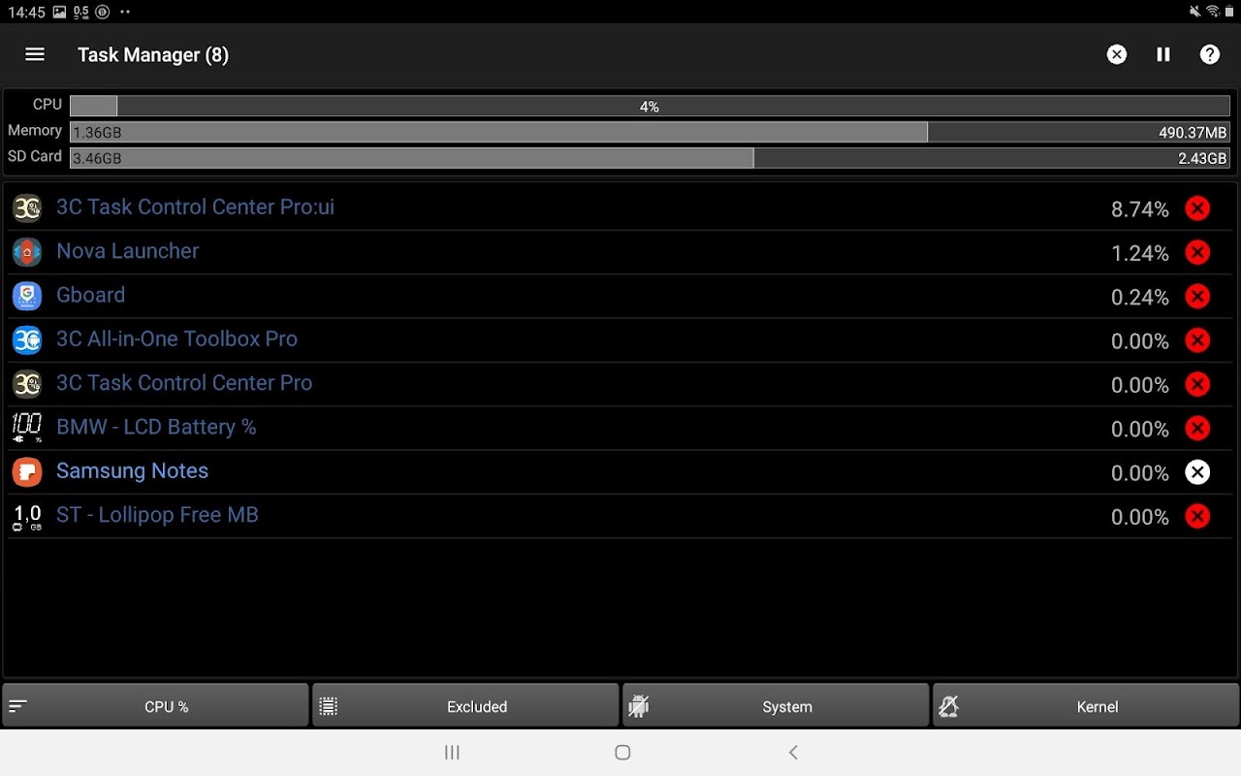
Task: Kill BMW - LCD Battery % task
Action: point(1197,428)
